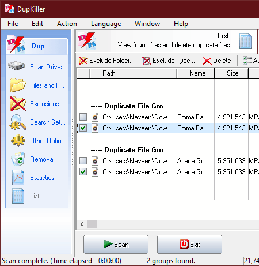Sort by the Name column header
Image resolution: width=259 pixels, height=266 pixels.
[196, 73]
